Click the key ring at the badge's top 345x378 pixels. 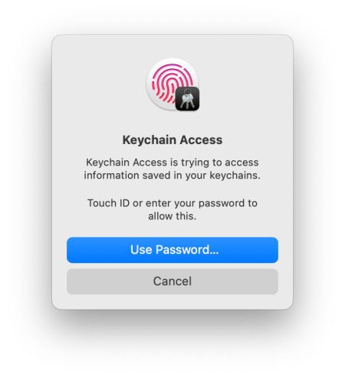188,91
